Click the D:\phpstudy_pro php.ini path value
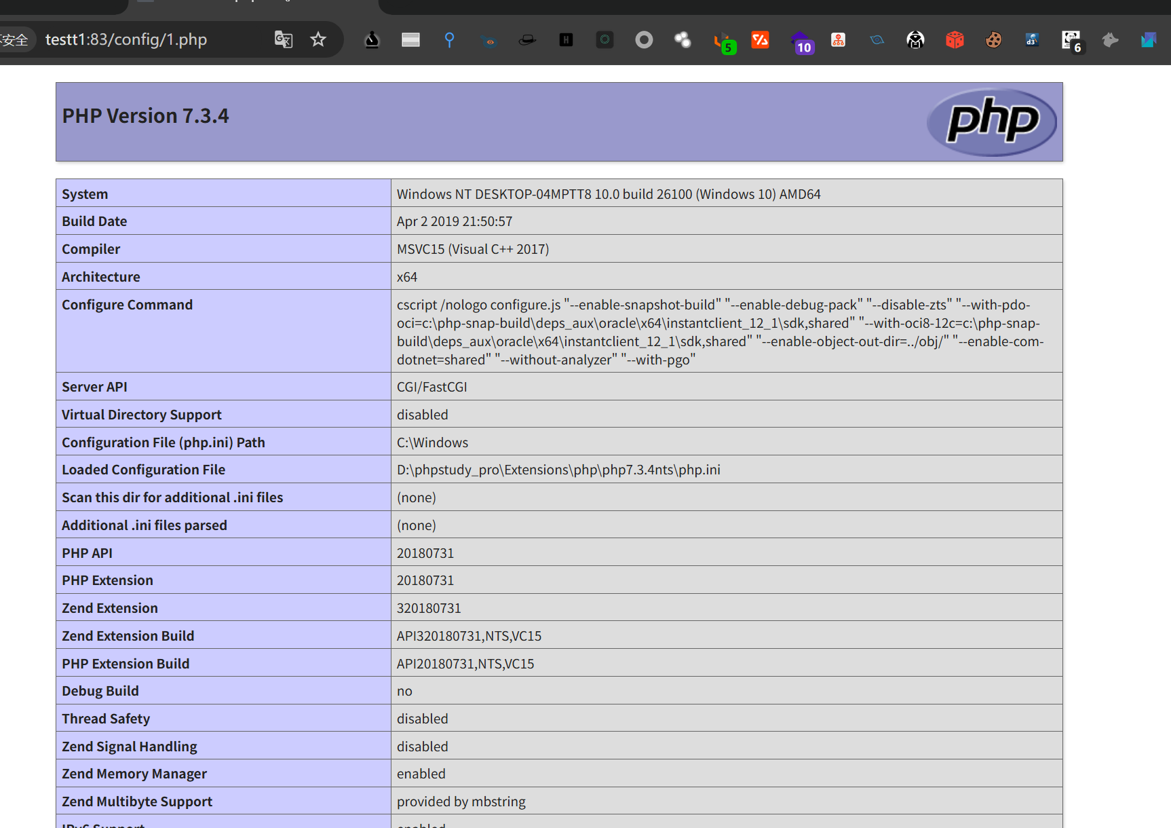 (558, 470)
